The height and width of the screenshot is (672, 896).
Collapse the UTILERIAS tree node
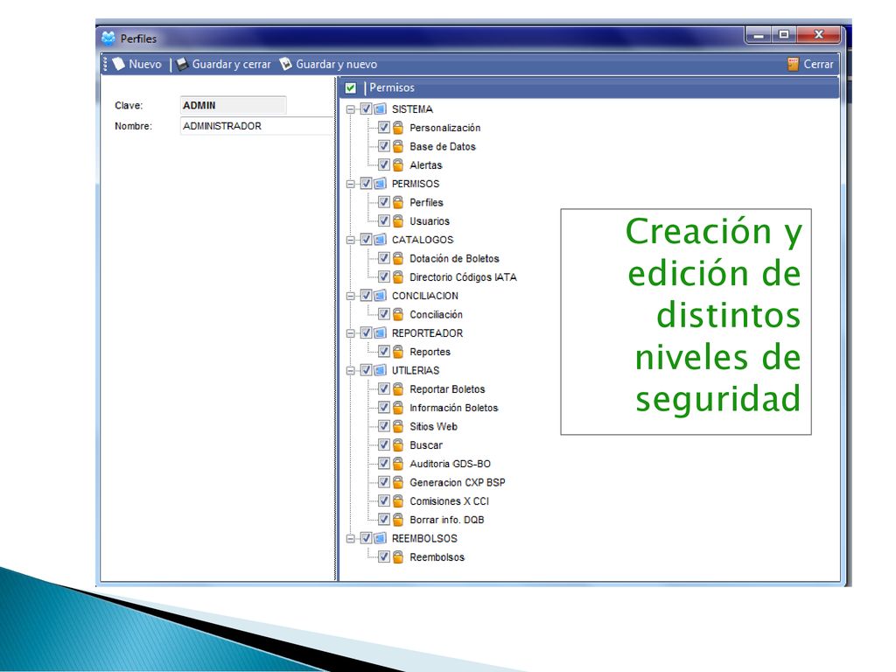(x=350, y=371)
